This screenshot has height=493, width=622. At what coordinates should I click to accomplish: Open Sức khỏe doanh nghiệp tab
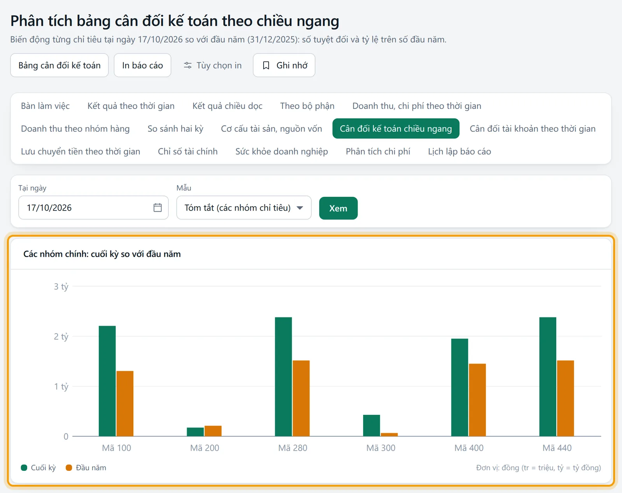pyautogui.click(x=281, y=151)
